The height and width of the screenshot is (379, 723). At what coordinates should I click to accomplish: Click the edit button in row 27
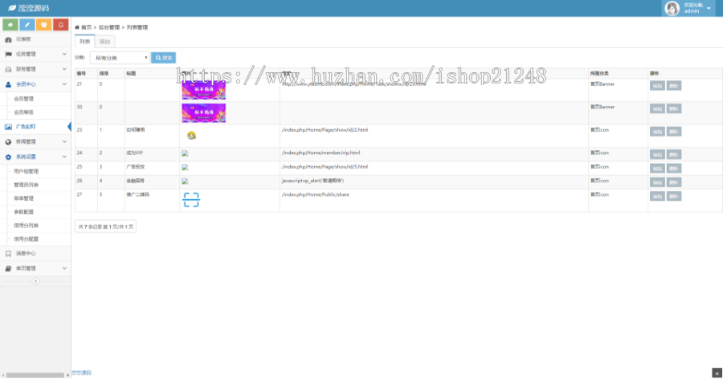click(x=657, y=197)
